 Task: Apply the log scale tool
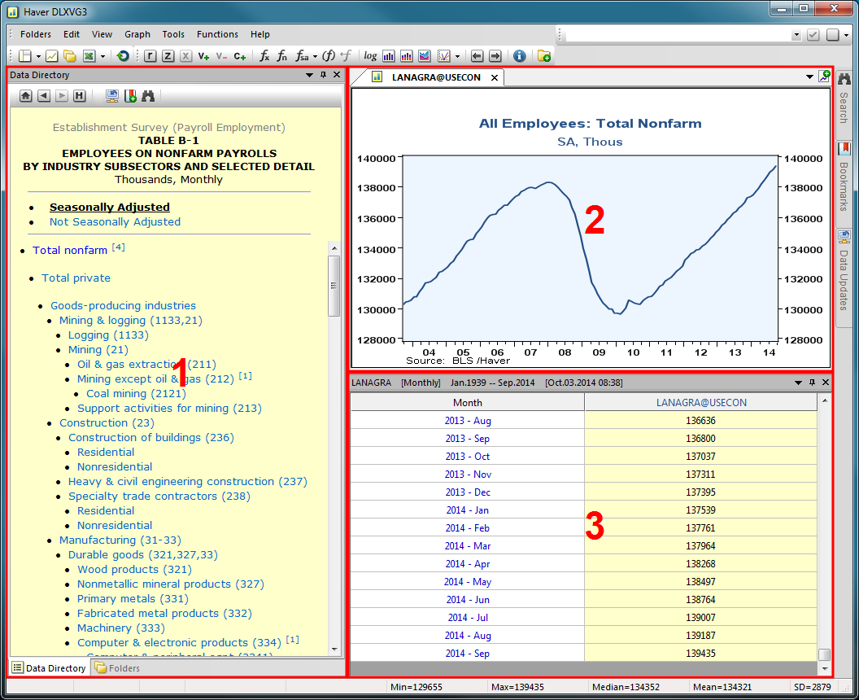370,56
